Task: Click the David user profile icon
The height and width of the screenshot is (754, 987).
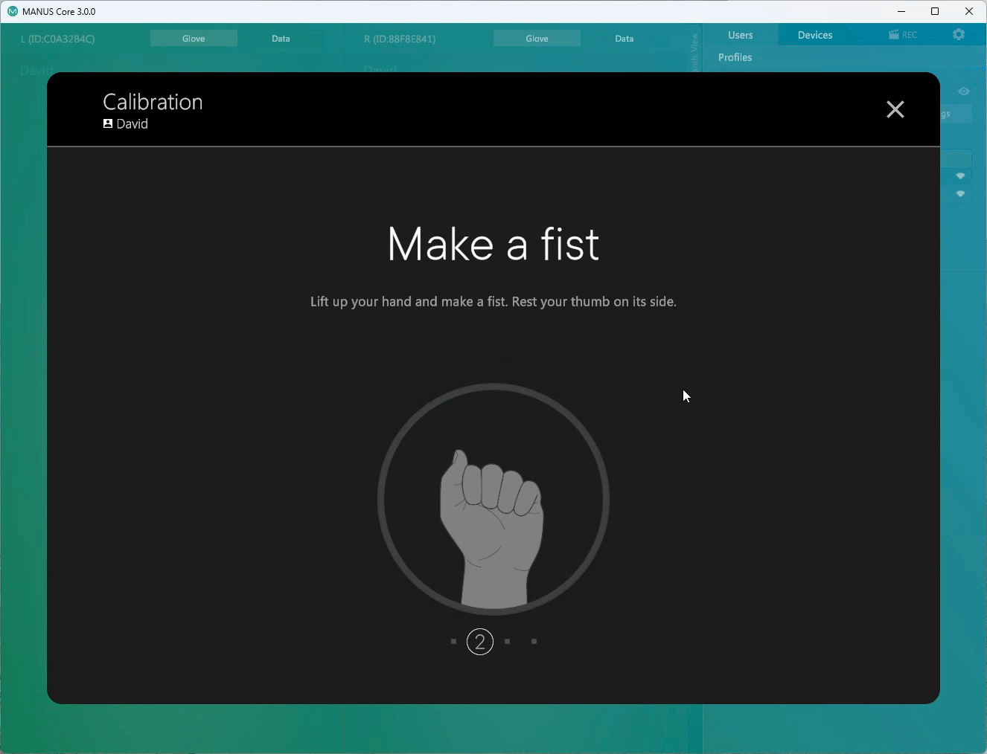Action: (x=108, y=124)
